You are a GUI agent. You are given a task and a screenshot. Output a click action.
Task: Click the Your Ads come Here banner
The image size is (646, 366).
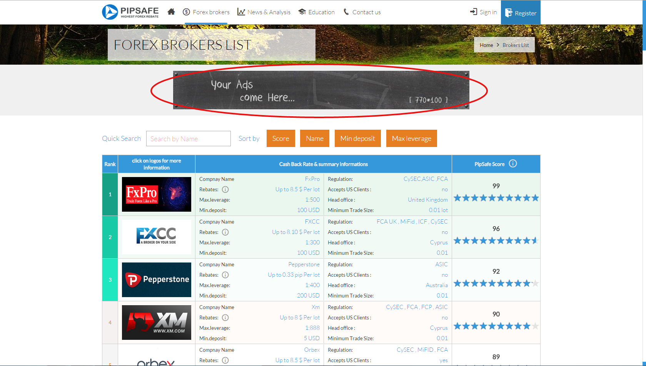click(321, 90)
